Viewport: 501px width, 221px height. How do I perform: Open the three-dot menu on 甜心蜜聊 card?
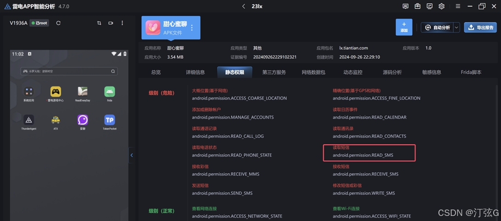pyautogui.click(x=192, y=28)
